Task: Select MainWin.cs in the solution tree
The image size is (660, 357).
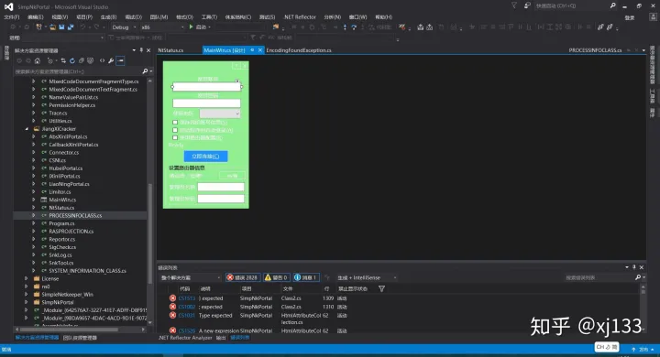Action: coord(62,200)
